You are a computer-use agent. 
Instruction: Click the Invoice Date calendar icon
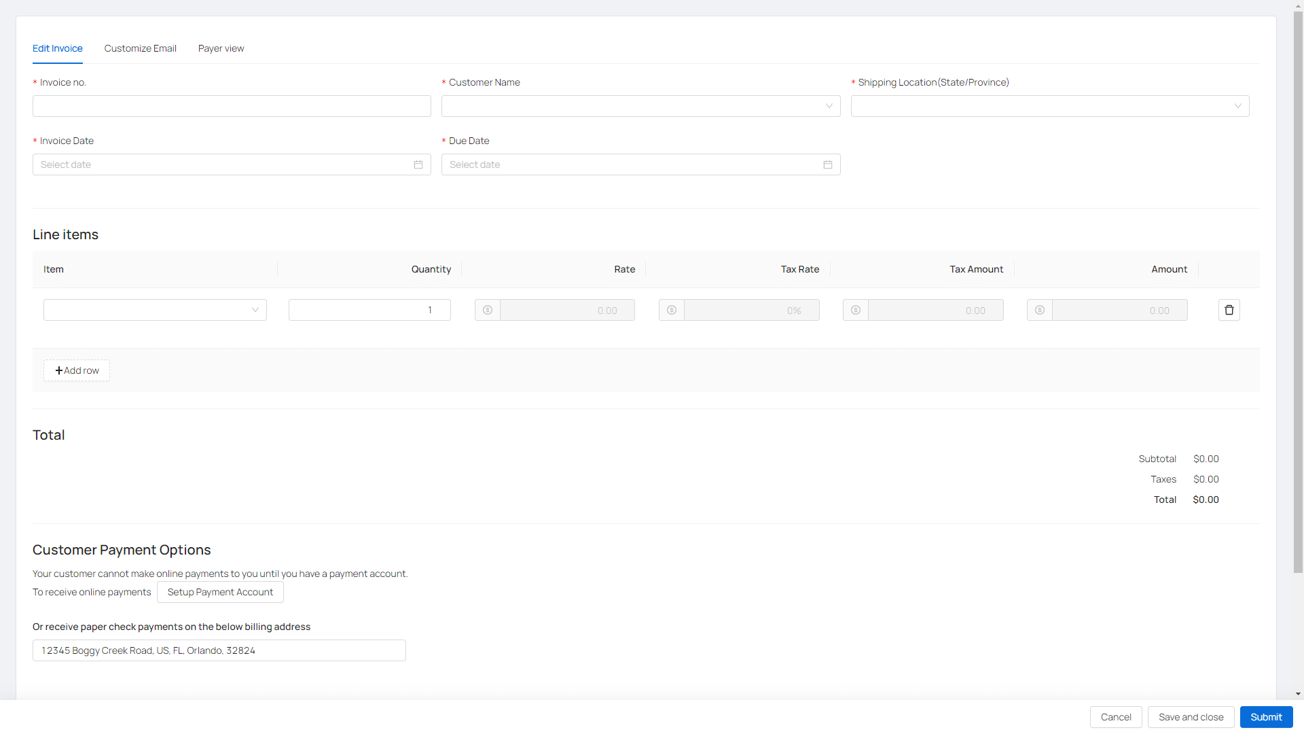click(x=418, y=164)
